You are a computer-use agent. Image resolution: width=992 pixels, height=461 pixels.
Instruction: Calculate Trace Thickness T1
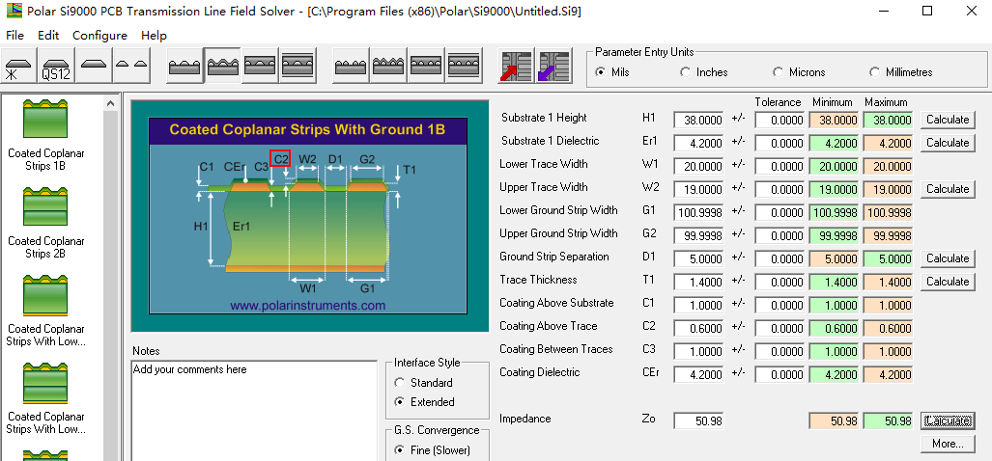tap(947, 282)
